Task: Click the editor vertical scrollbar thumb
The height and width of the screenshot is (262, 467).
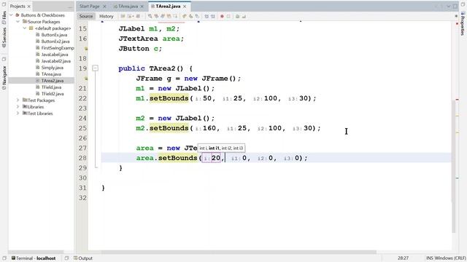Action: coord(454,167)
